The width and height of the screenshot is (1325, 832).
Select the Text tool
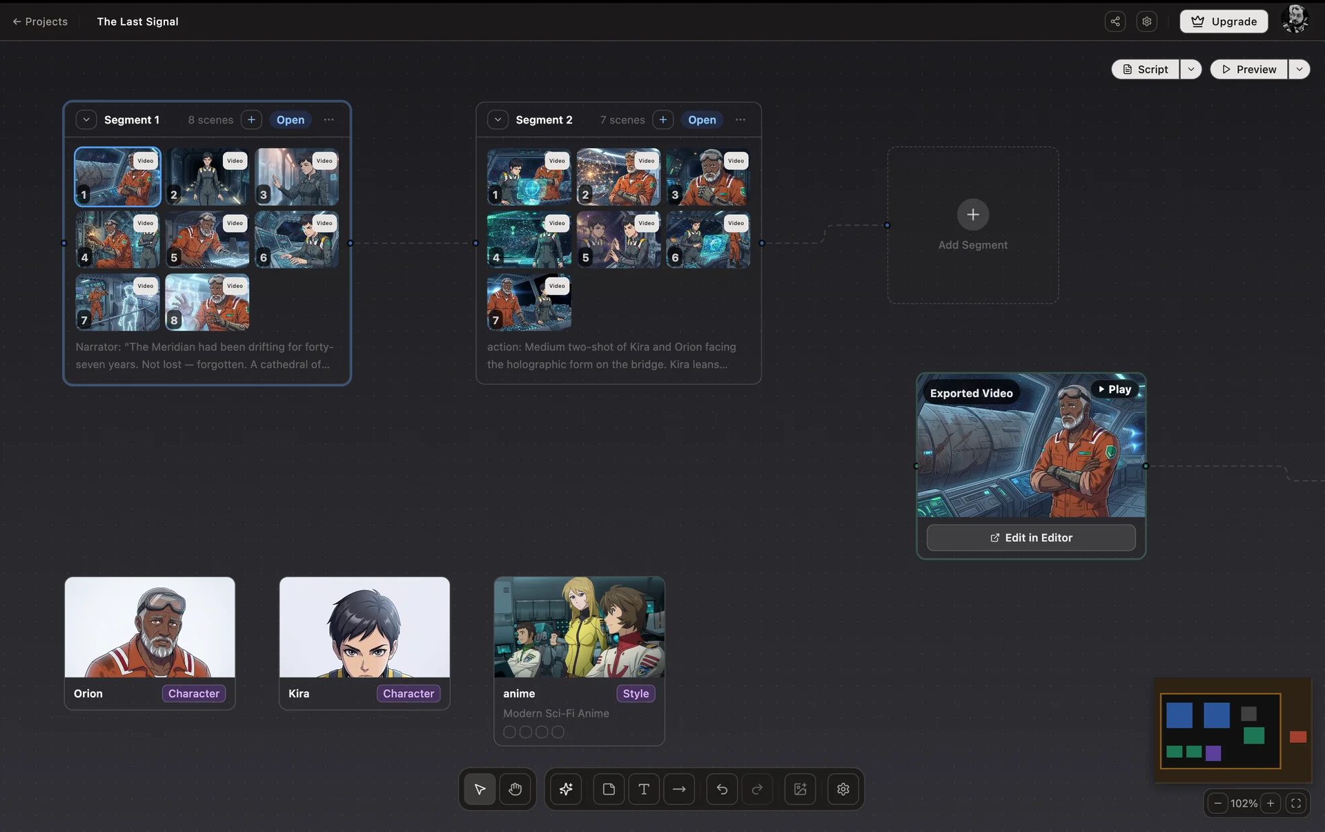(x=644, y=789)
